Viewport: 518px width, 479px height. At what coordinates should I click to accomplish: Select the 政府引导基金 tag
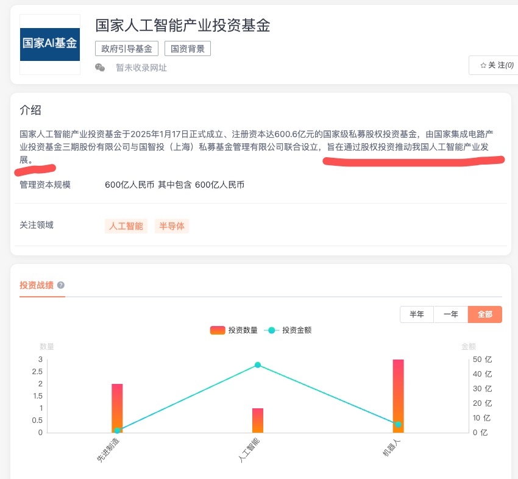(x=127, y=49)
